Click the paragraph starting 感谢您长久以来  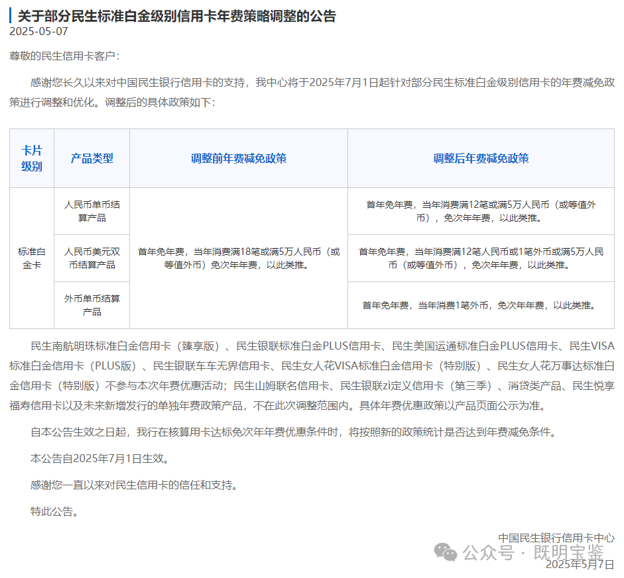(x=312, y=92)
